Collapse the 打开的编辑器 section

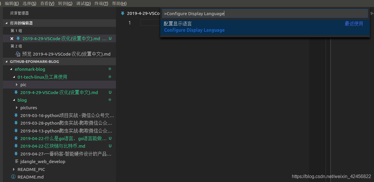(7, 23)
